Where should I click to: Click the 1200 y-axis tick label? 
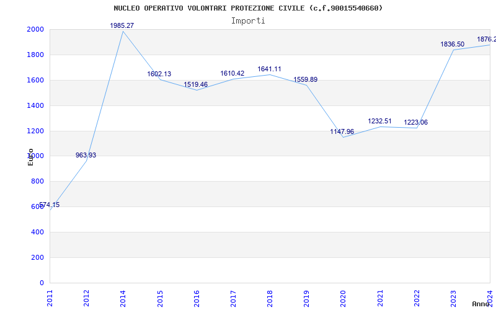point(35,131)
